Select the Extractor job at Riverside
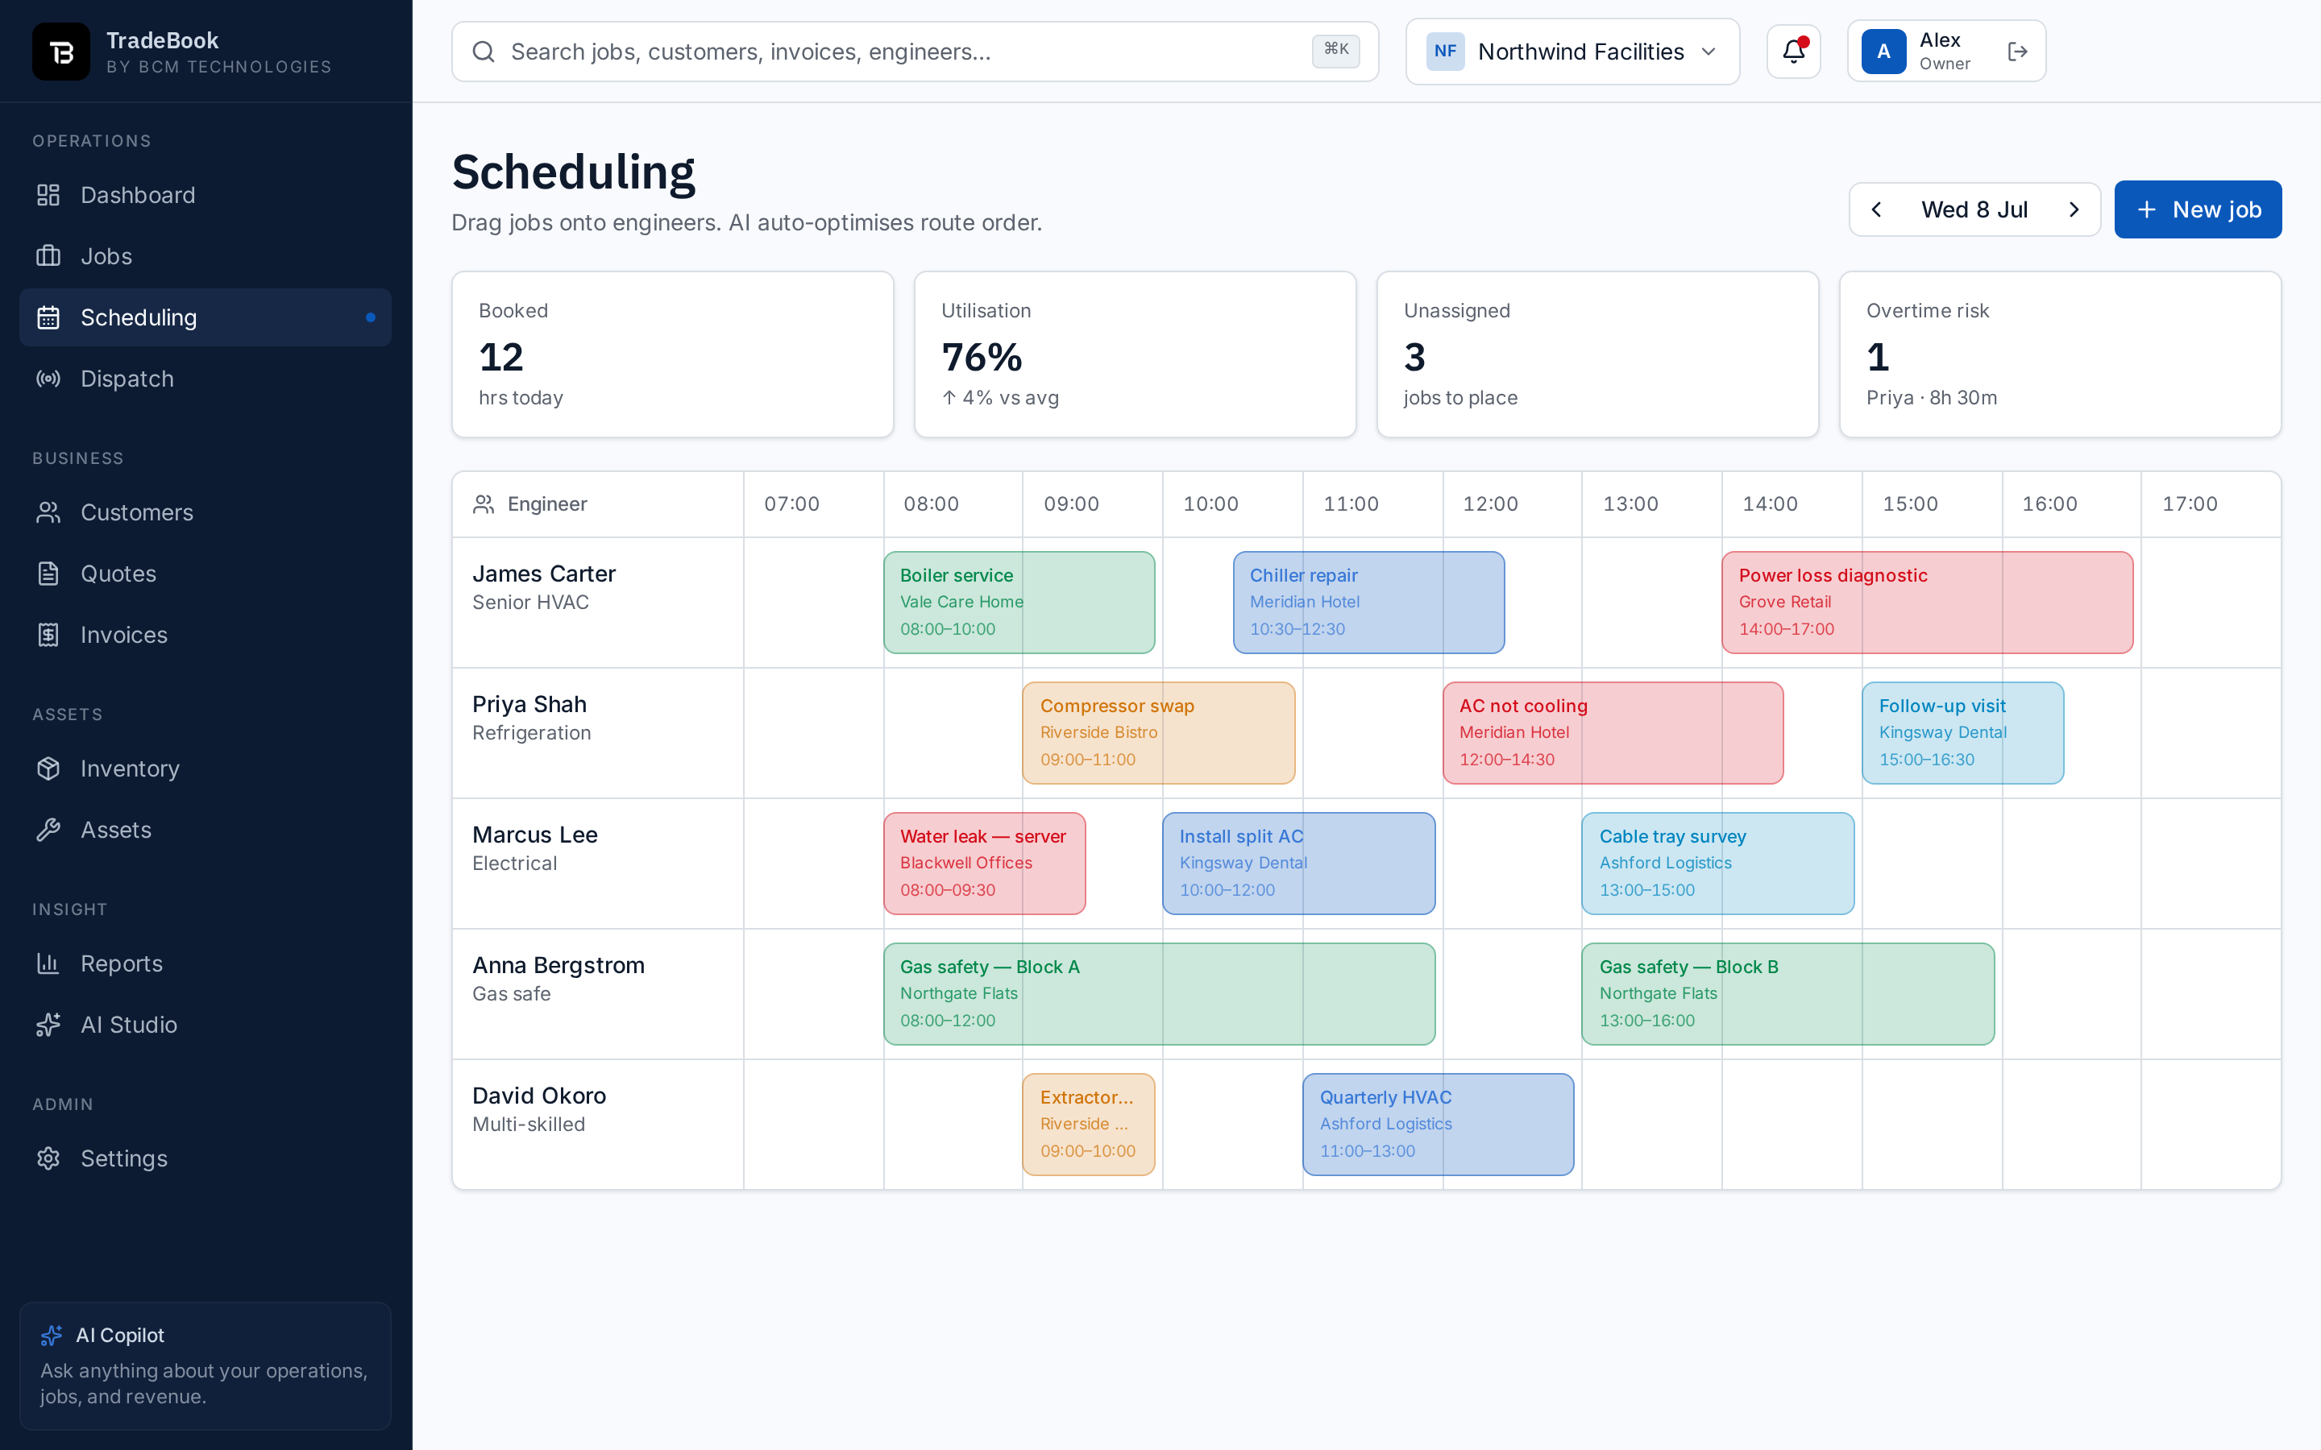The height and width of the screenshot is (1450, 2321). [x=1089, y=1124]
